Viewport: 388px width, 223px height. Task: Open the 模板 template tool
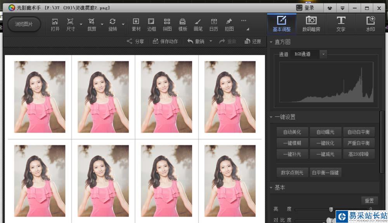pyautogui.click(x=183, y=25)
